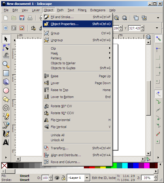Click the zoom percentage field
Screen dimensions: 164x183
(x=148, y=178)
